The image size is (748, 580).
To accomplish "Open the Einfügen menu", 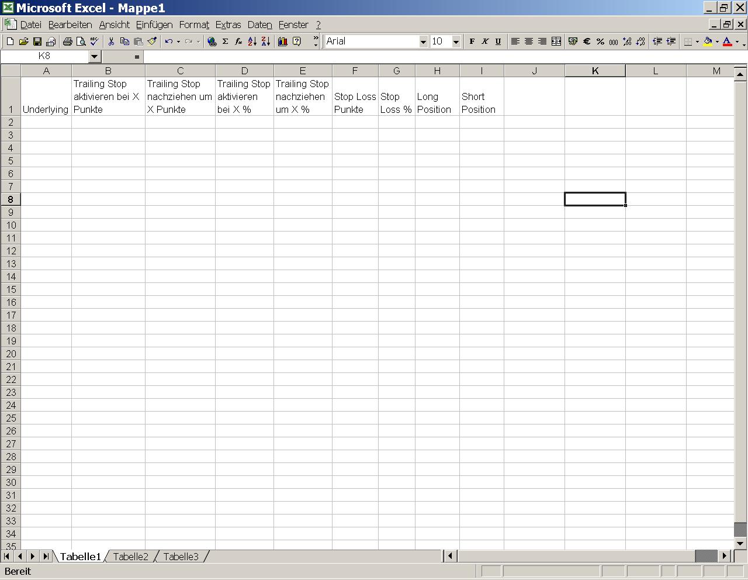I will pos(154,25).
